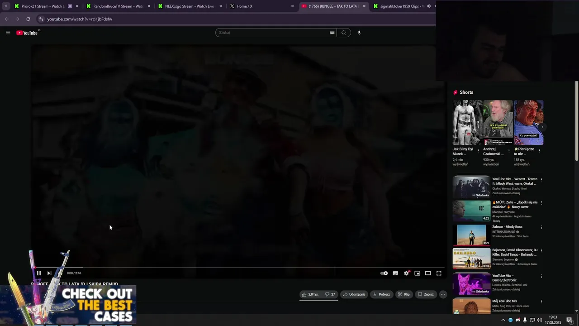Open options for Wenext - Tenten mix

[541, 180]
